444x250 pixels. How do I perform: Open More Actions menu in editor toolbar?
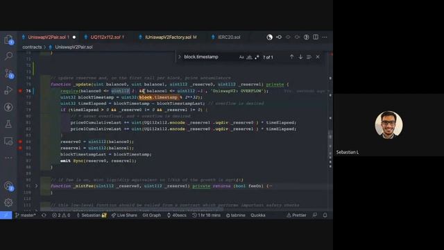click(325, 37)
